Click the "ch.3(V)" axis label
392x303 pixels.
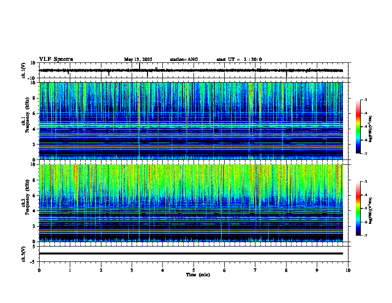(x=24, y=254)
